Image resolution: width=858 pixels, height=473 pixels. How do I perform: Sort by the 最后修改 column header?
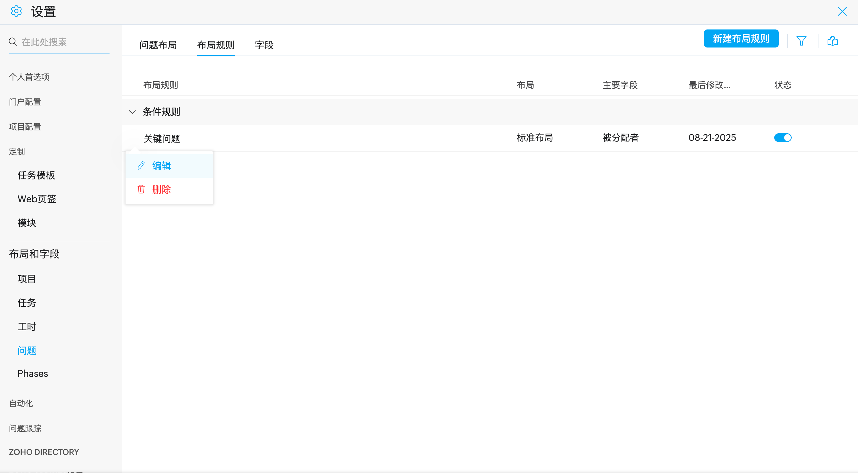click(x=709, y=85)
